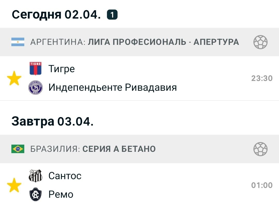Click the Завтра 03.04. section heading

52,121
